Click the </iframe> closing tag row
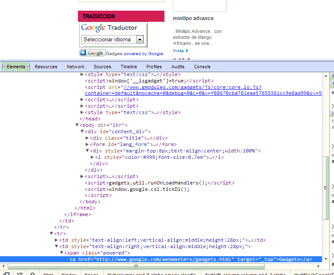Screen dimensions: 334x275 pyautogui.click(x=78, y=214)
